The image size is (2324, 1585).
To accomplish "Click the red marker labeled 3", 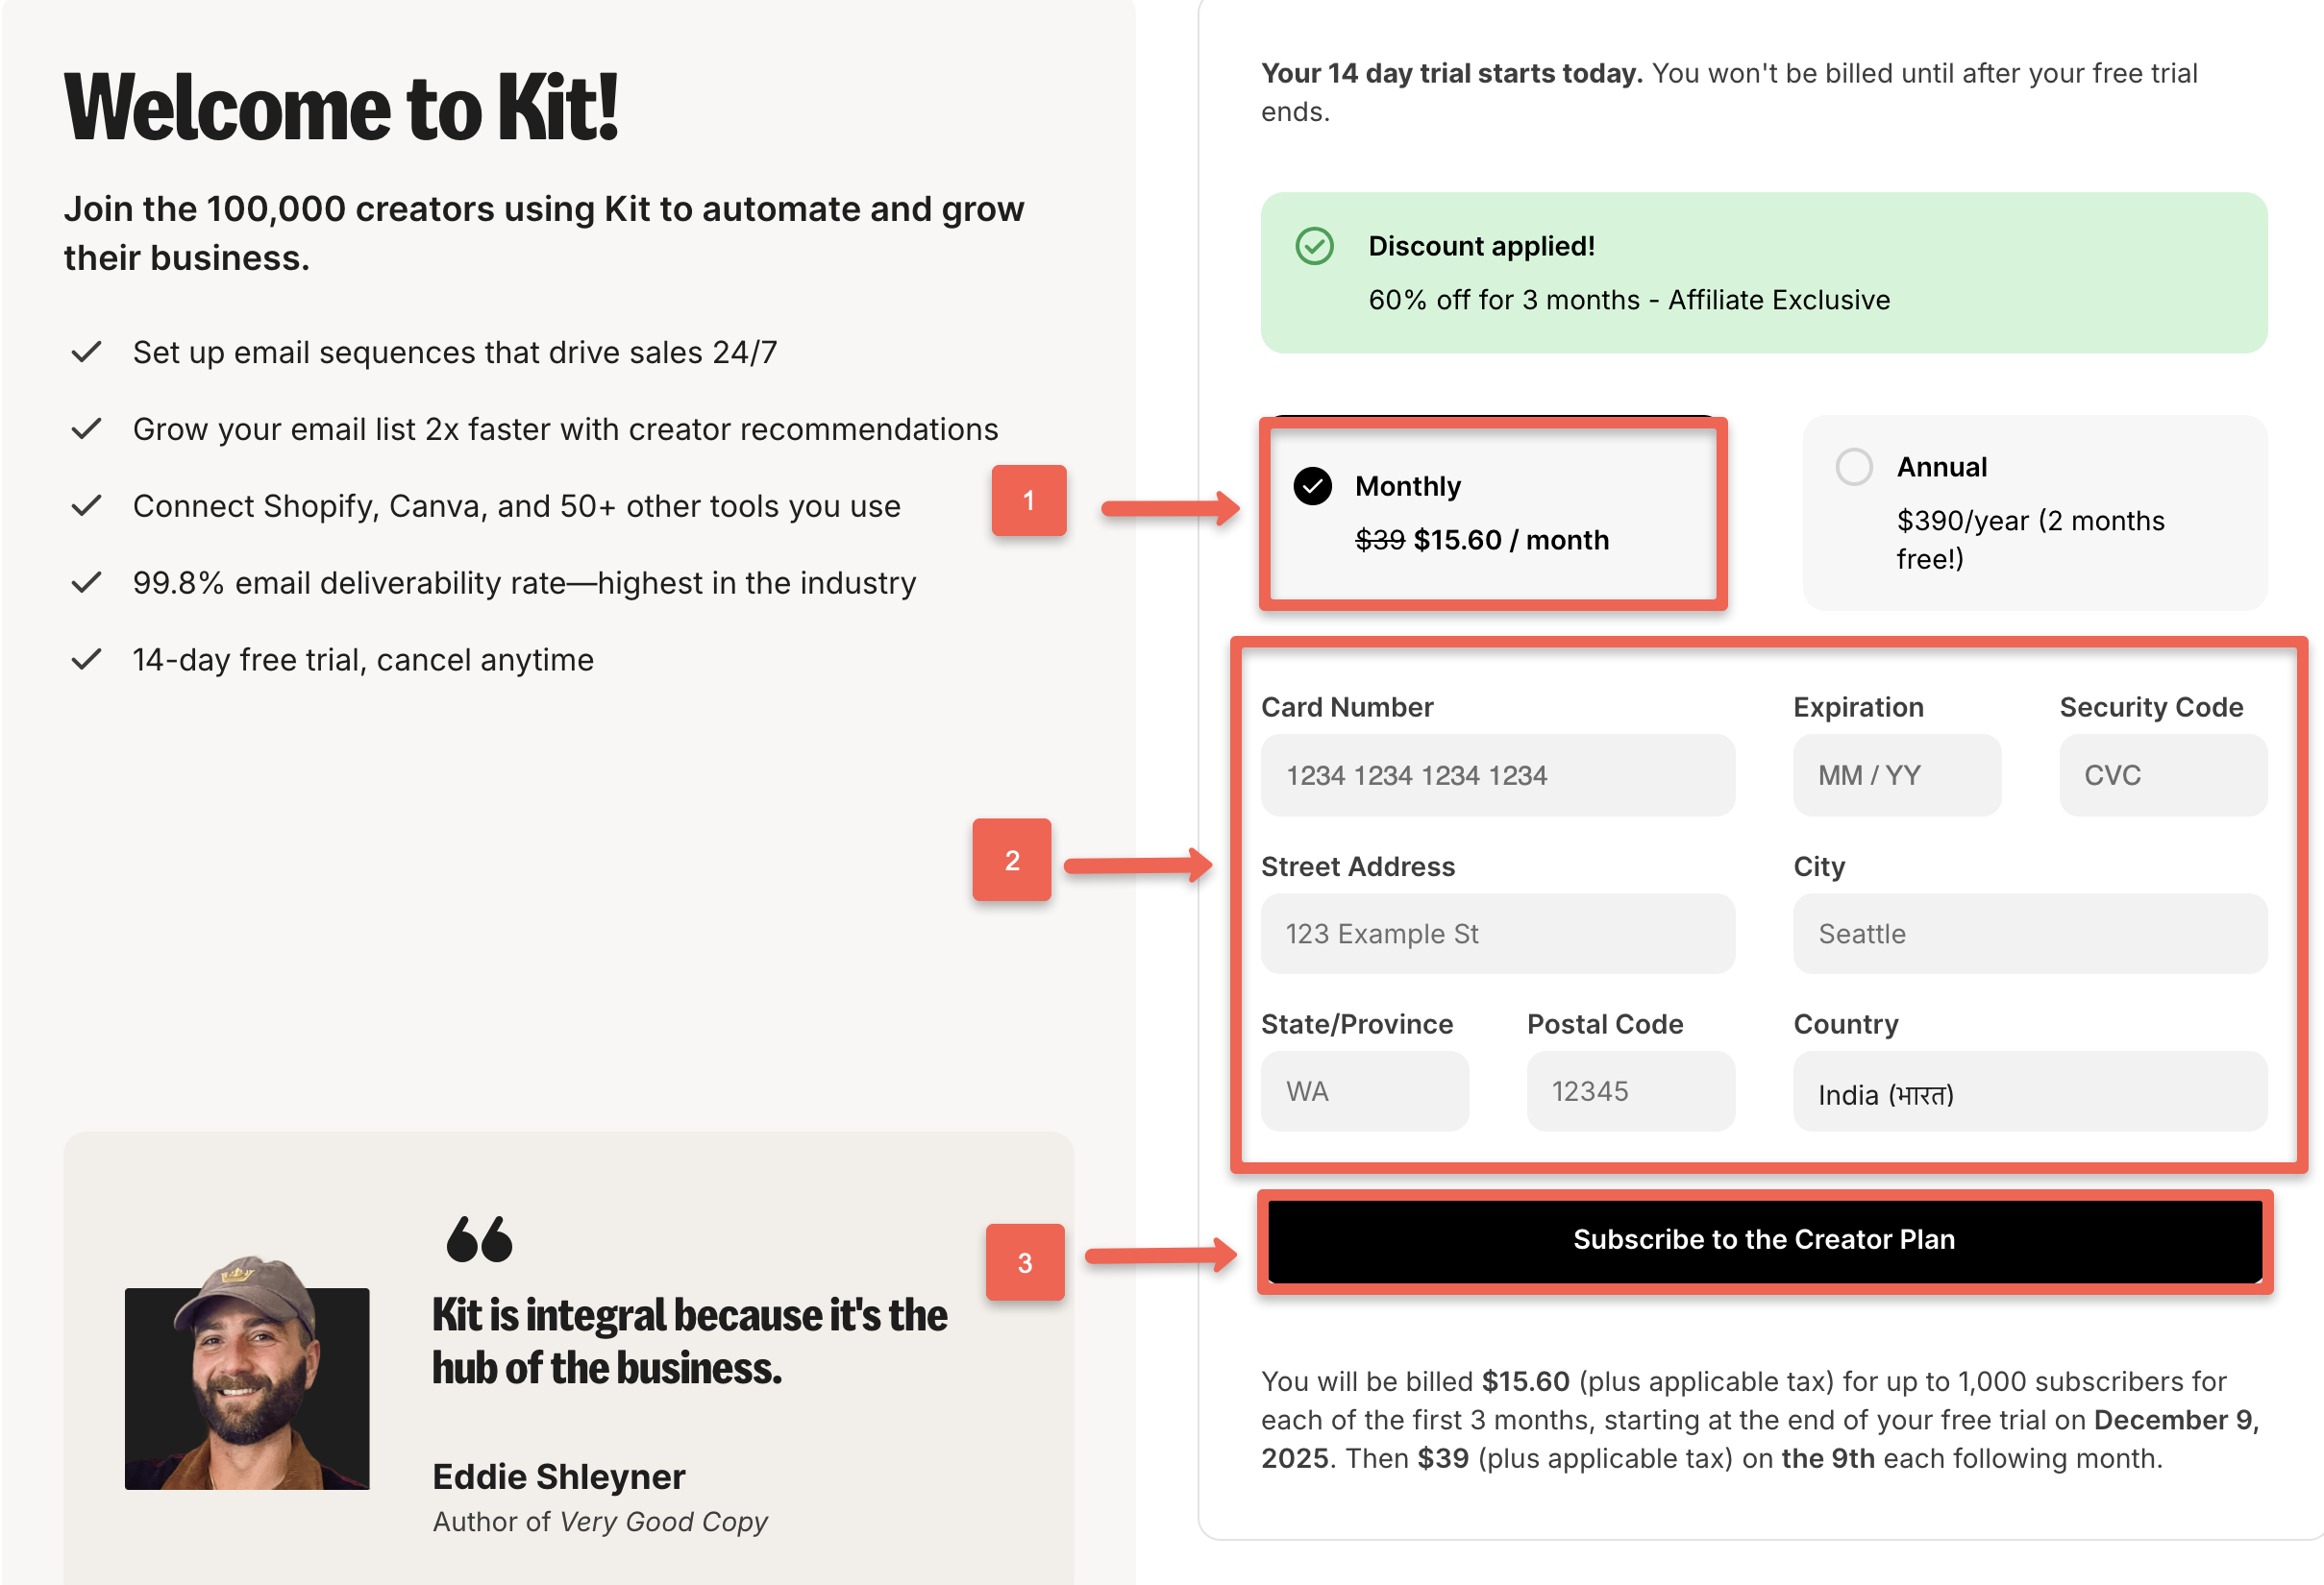I will tap(1025, 1262).
